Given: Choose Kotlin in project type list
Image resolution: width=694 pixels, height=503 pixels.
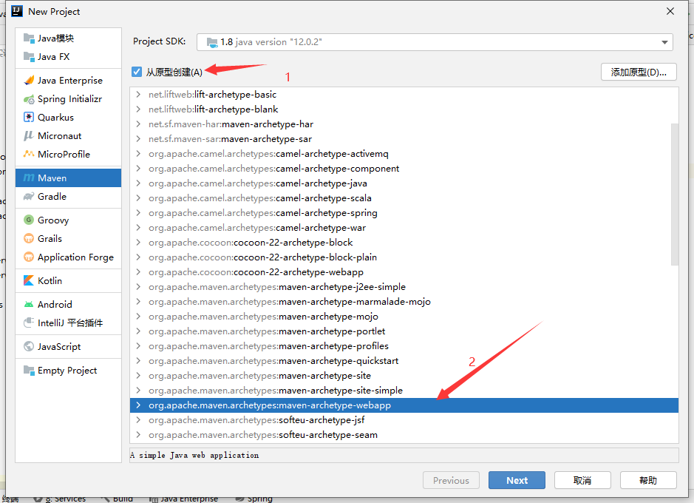Looking at the screenshot, I should tap(68, 281).
